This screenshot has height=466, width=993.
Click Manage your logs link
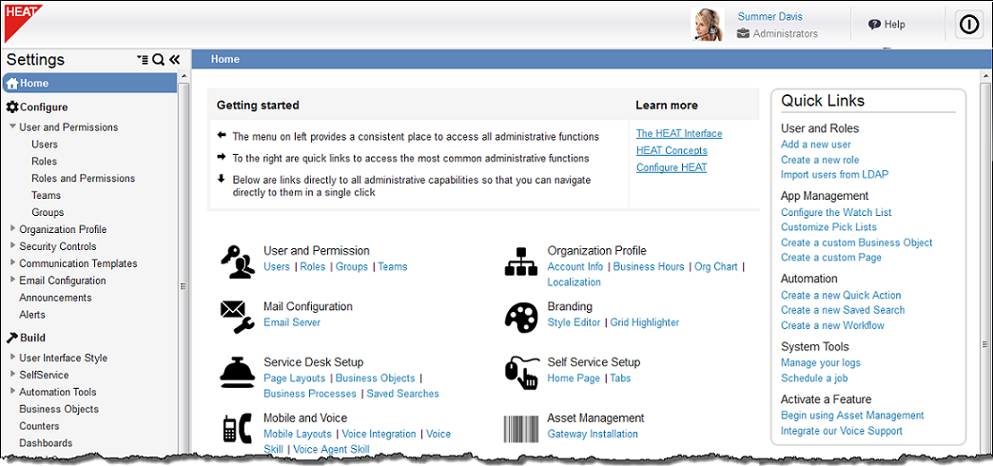821,362
